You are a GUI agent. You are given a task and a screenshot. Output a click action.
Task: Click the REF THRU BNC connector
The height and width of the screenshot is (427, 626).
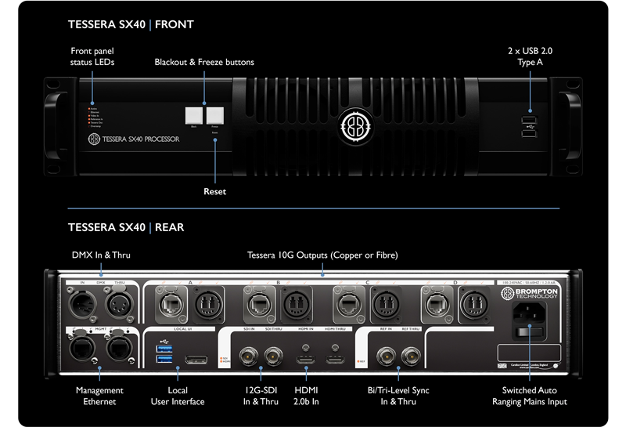pos(411,356)
